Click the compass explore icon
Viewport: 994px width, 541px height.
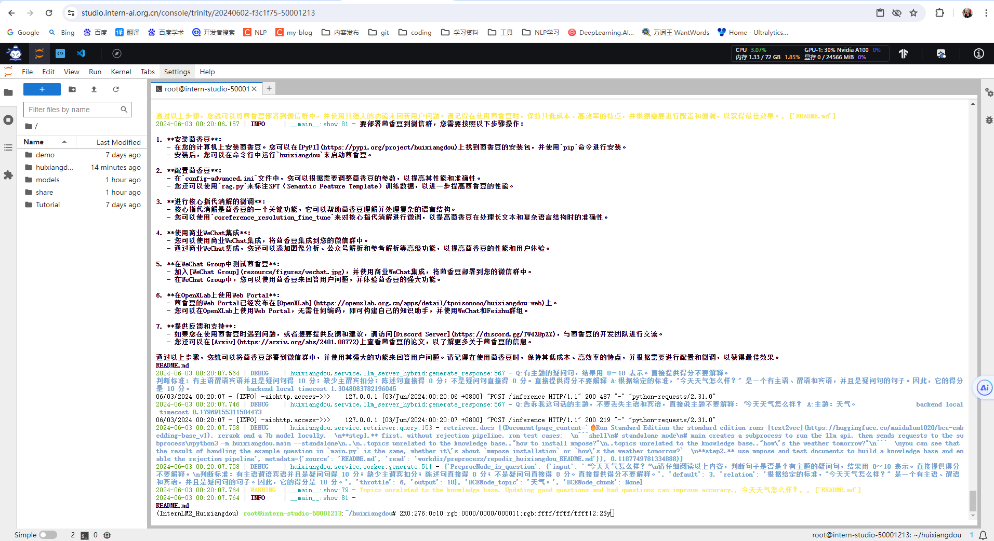117,53
